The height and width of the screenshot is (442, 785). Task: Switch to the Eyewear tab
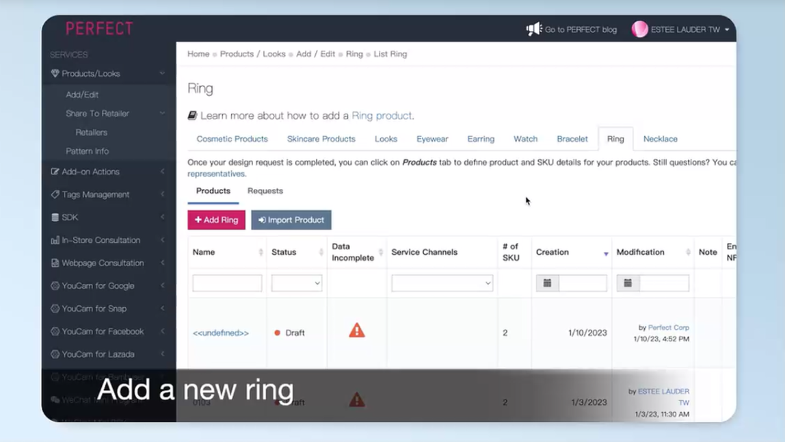[x=432, y=139]
